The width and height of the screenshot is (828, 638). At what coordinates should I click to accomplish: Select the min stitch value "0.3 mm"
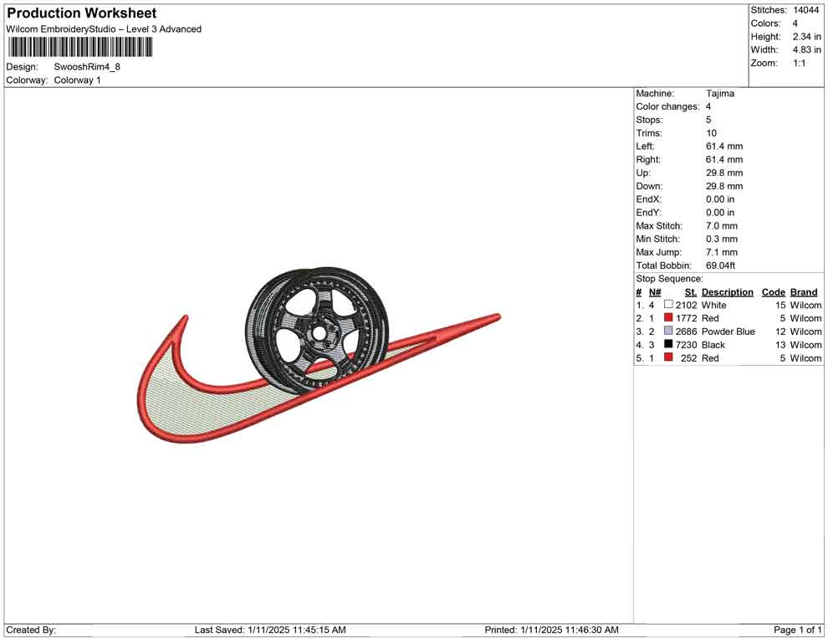721,239
